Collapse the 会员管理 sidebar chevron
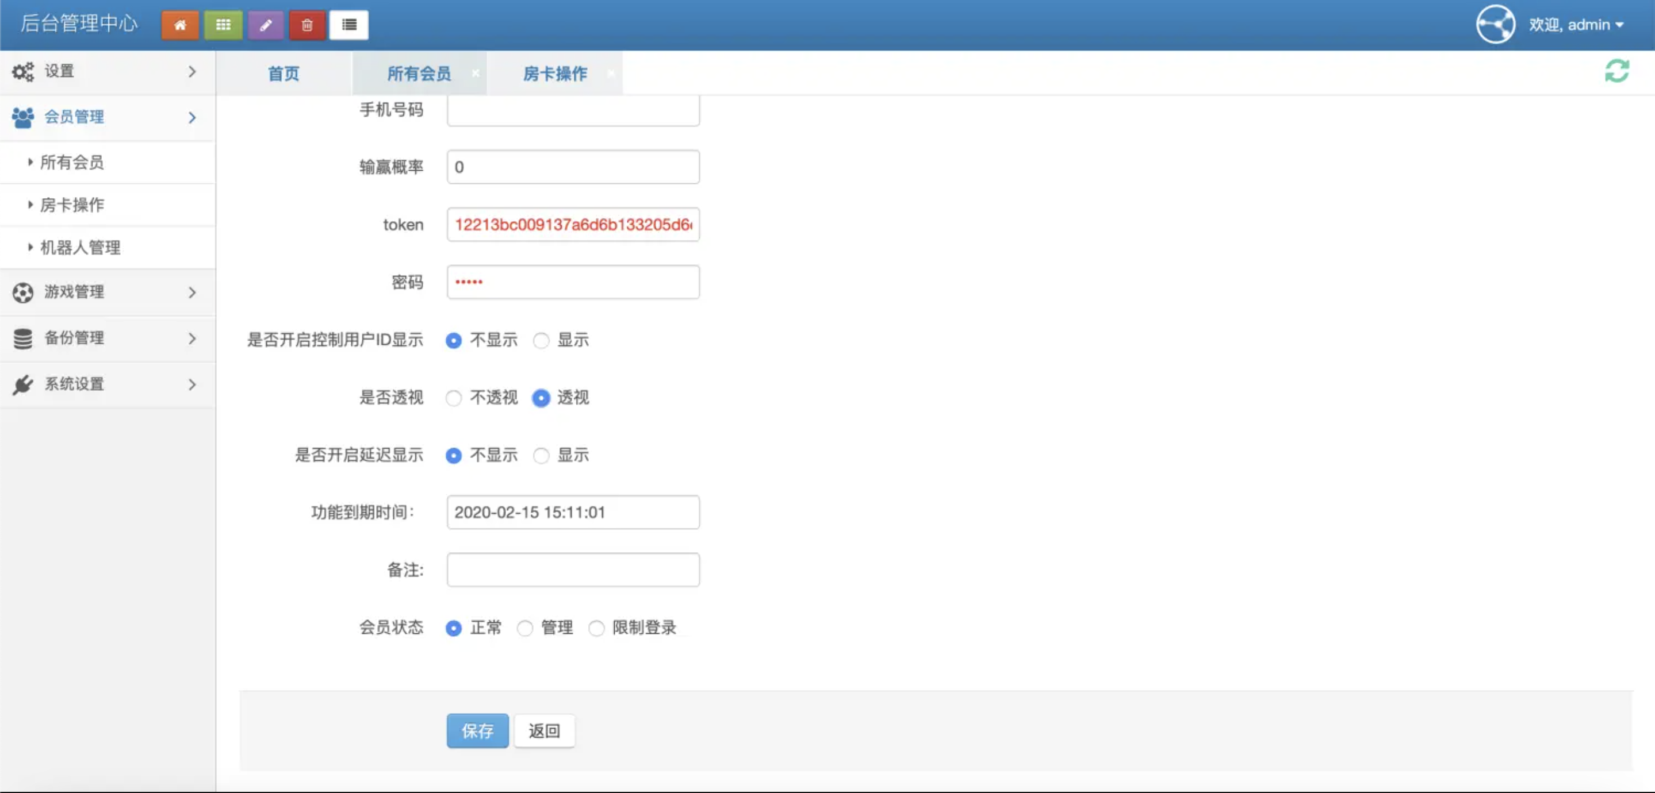Viewport: 1655px width, 793px height. [192, 117]
